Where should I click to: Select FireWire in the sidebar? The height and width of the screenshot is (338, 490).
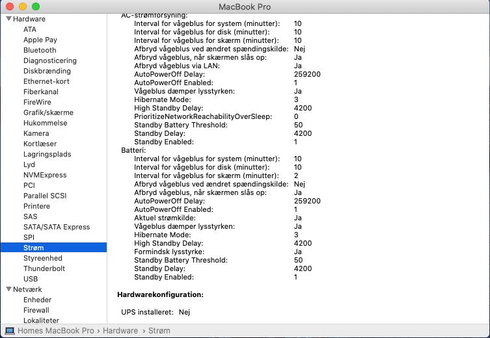[37, 102]
